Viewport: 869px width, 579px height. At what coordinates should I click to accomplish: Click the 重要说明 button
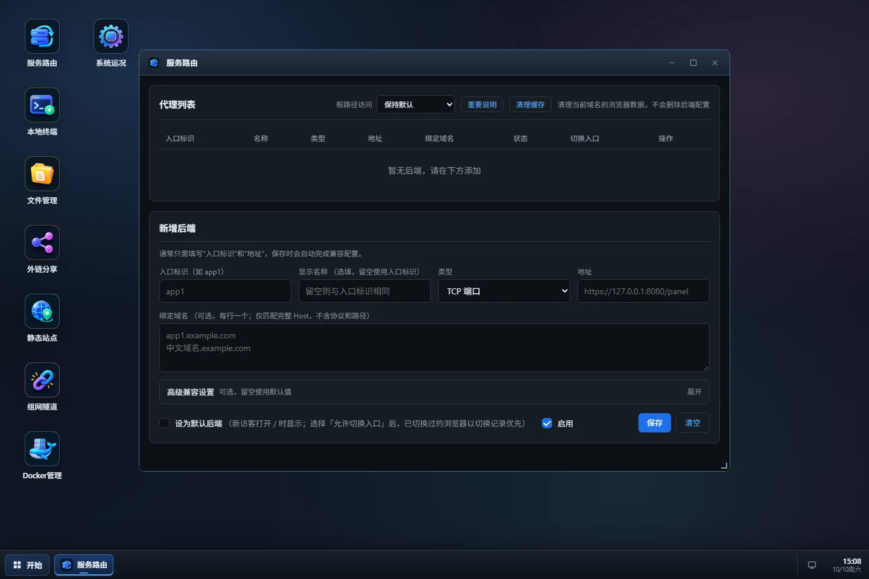coord(482,104)
